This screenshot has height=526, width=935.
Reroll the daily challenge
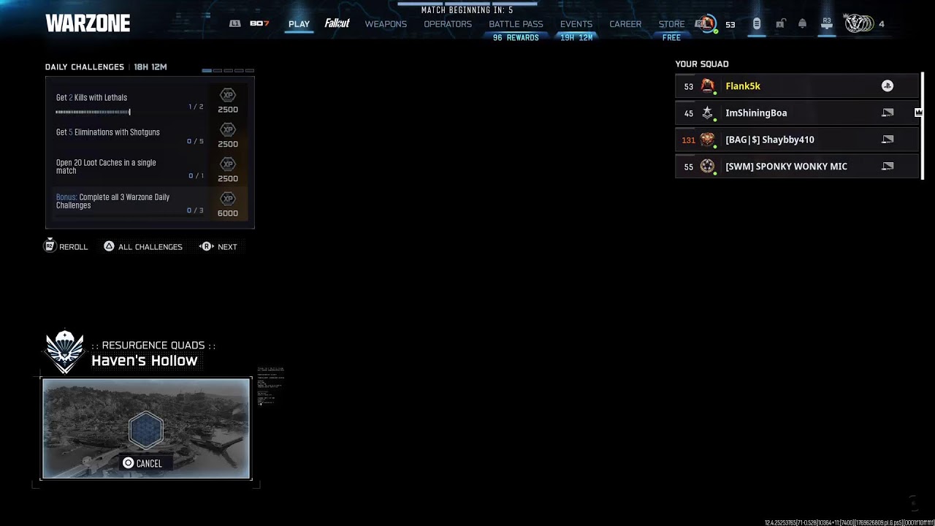[66, 247]
